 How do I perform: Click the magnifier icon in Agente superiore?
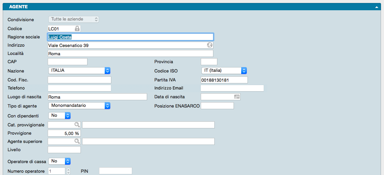tap(77, 141)
